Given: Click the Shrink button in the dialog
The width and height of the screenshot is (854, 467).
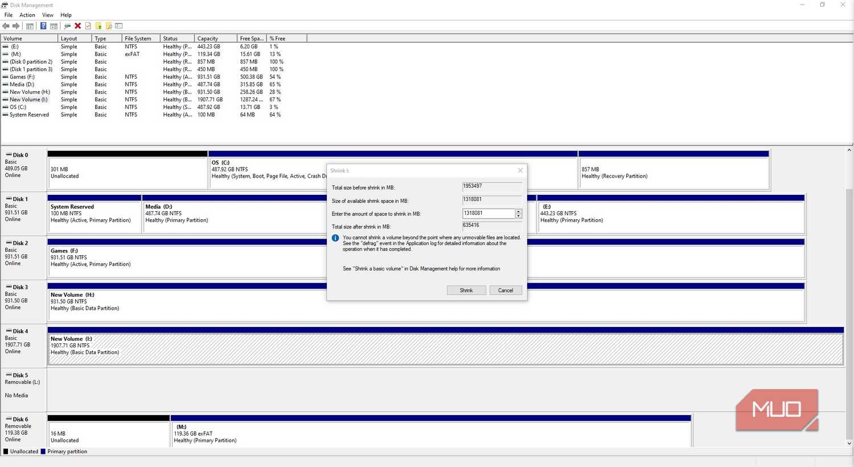Looking at the screenshot, I should coord(466,290).
